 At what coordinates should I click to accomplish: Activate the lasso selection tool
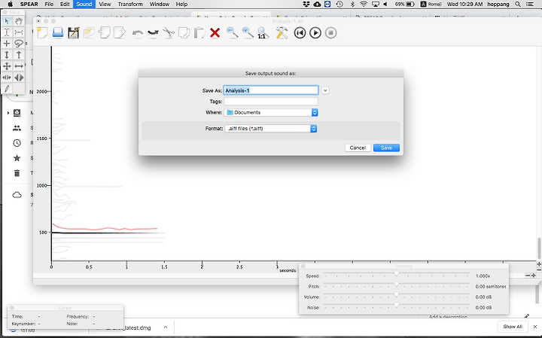pyautogui.click(x=19, y=43)
